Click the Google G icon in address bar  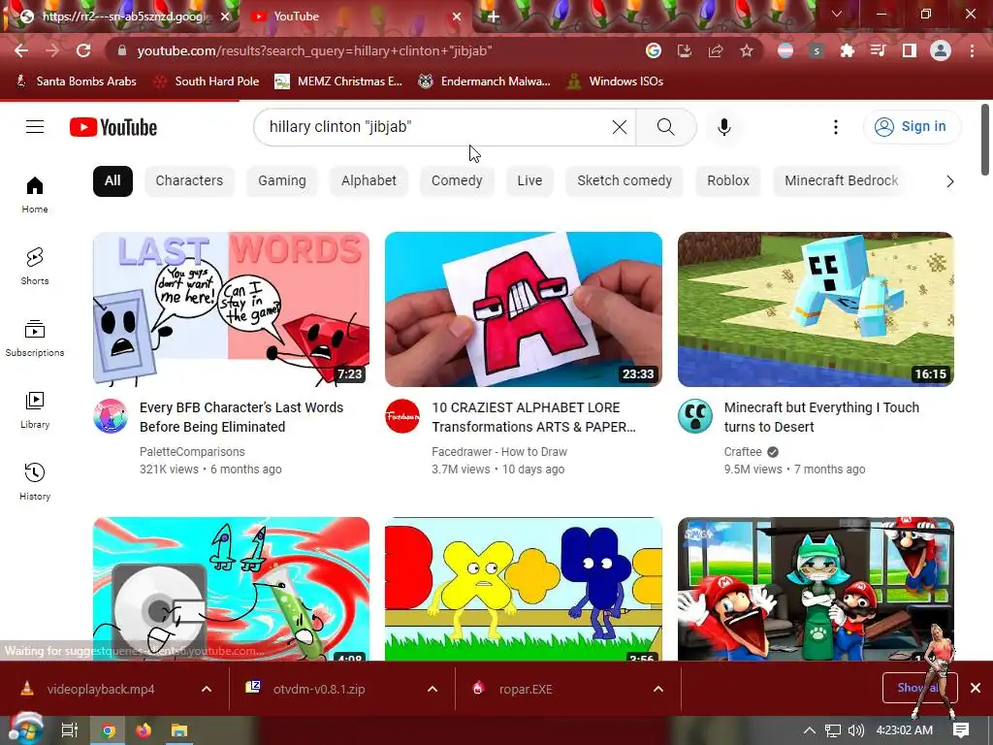(x=654, y=50)
